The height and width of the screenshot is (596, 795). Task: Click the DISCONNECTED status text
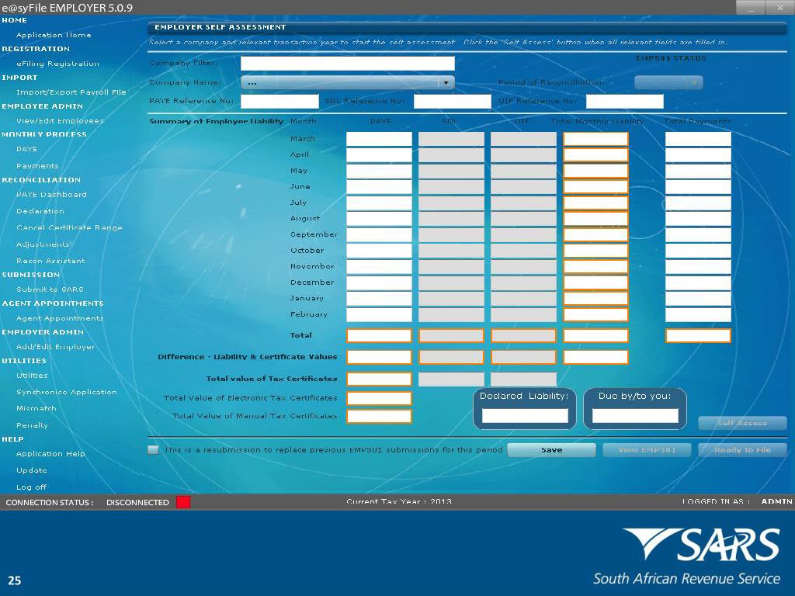(x=137, y=502)
